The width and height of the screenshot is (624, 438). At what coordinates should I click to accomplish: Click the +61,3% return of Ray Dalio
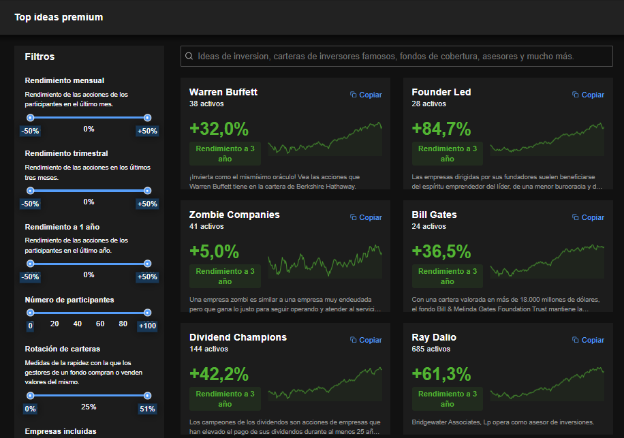click(441, 374)
